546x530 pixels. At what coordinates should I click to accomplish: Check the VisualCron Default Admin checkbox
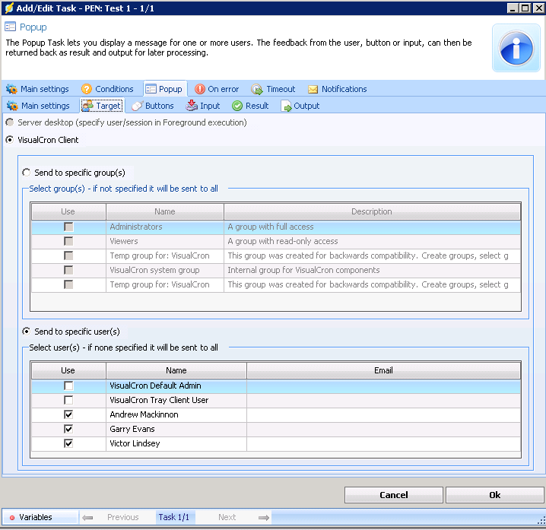tap(68, 386)
